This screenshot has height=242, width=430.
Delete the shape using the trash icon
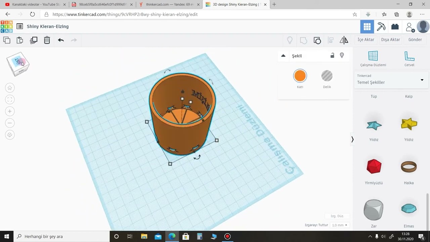point(47,40)
